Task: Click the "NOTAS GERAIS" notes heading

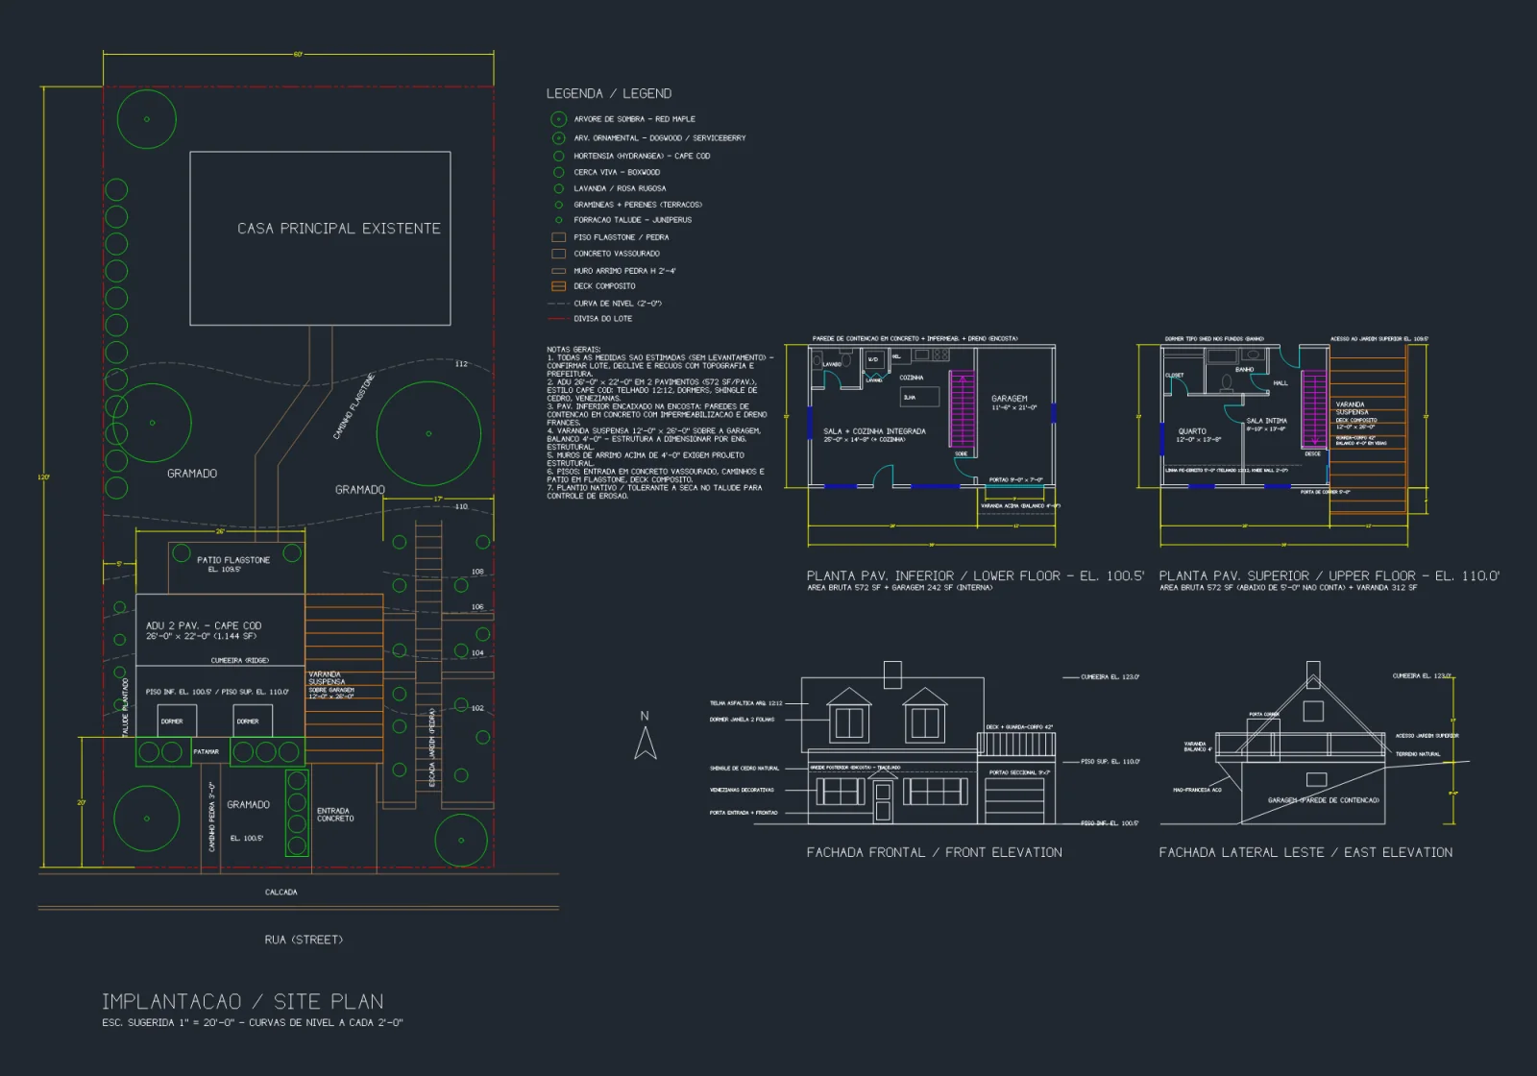Action: coord(574,350)
